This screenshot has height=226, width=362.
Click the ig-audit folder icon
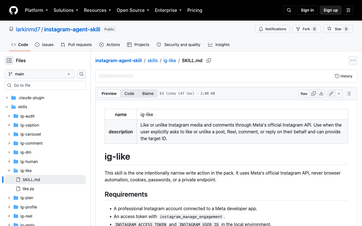coord(16,116)
